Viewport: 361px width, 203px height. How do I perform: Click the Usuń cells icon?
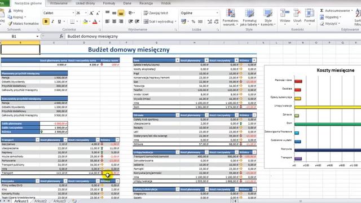click(x=297, y=13)
